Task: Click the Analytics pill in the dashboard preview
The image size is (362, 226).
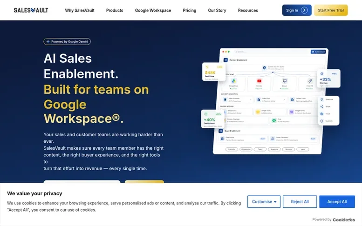Action: click(274, 149)
